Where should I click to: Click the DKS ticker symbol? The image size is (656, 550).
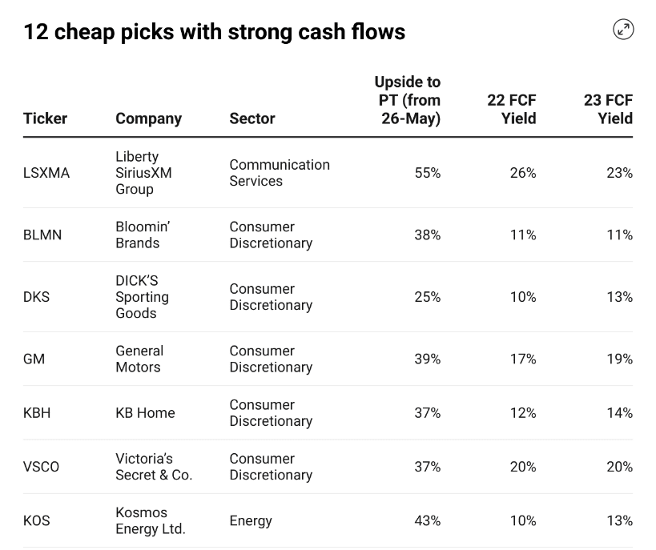pyautogui.click(x=36, y=297)
